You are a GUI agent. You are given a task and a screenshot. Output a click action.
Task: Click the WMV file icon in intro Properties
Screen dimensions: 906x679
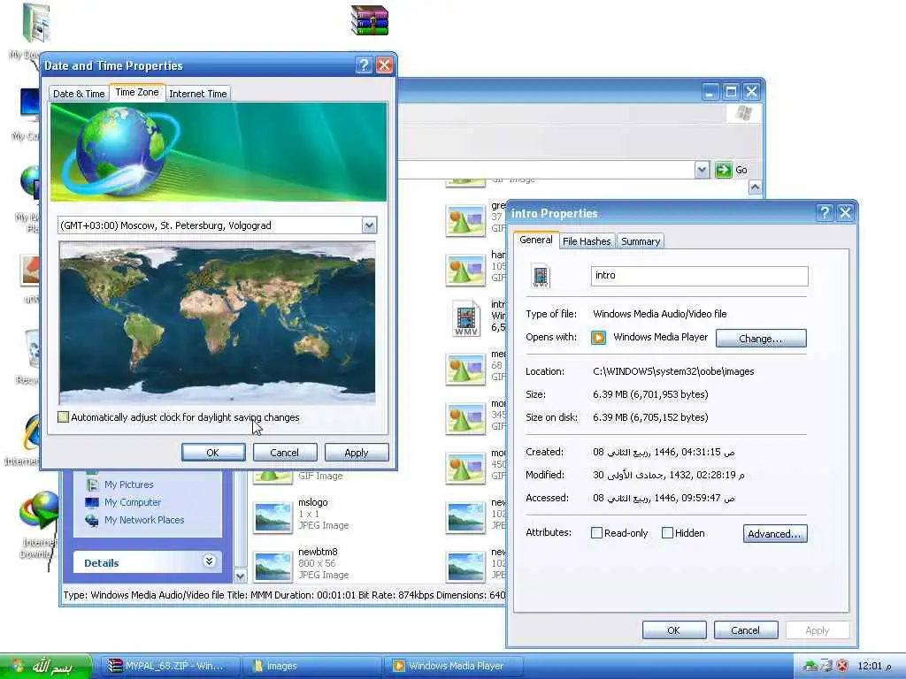[541, 276]
